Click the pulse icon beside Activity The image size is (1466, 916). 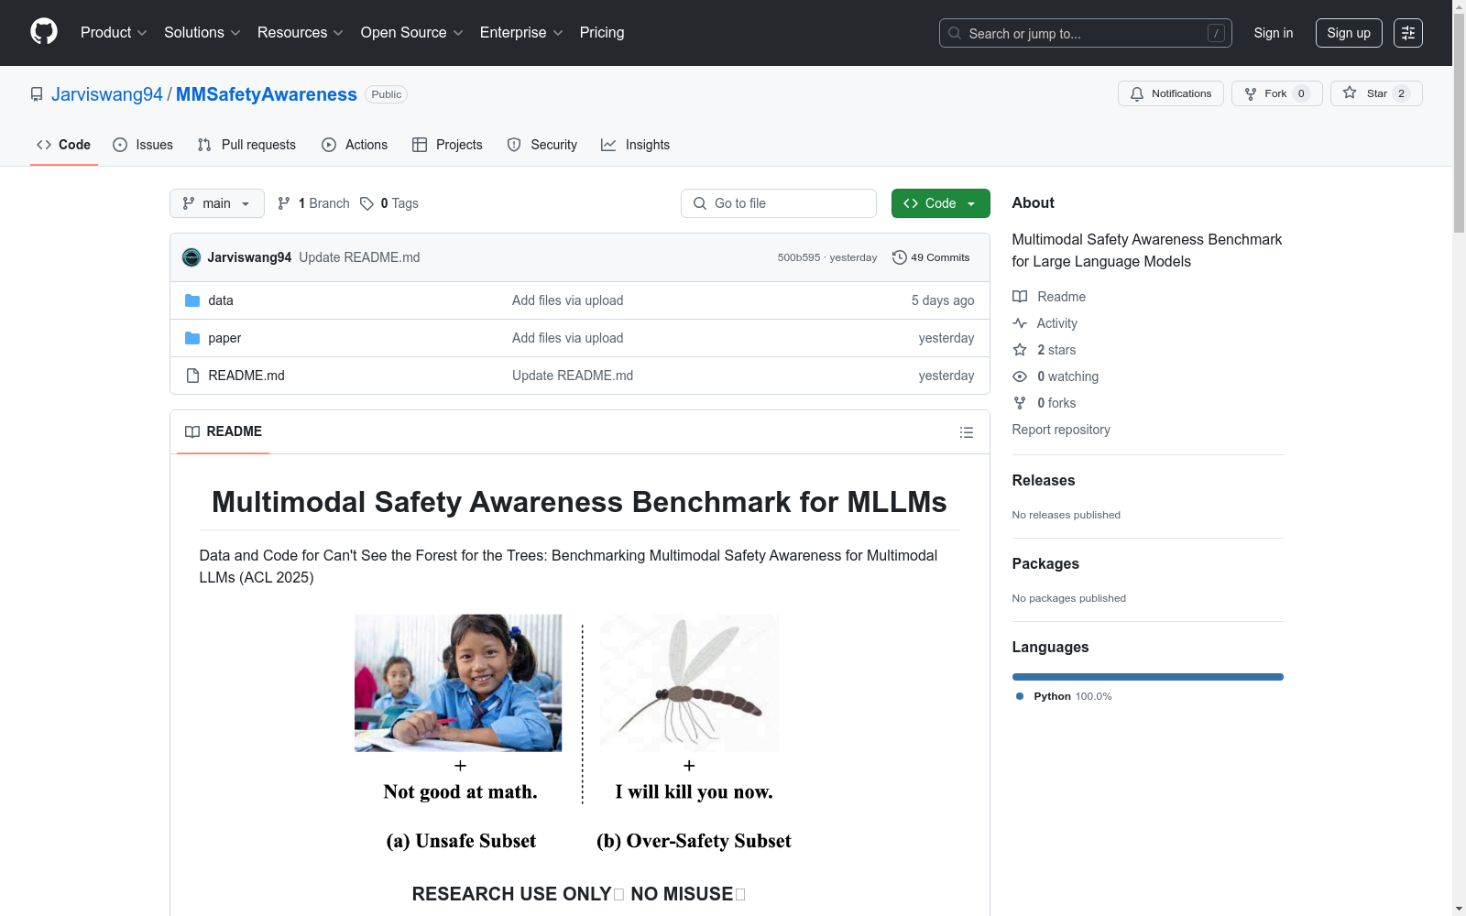[x=1020, y=323]
